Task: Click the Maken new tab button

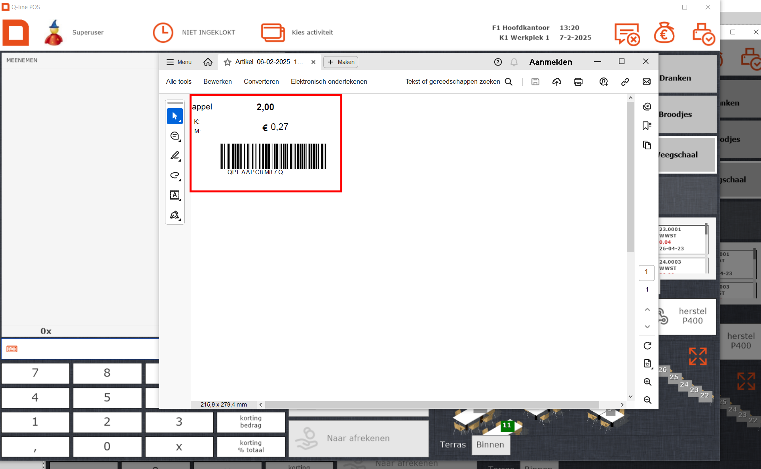Action: coord(341,62)
